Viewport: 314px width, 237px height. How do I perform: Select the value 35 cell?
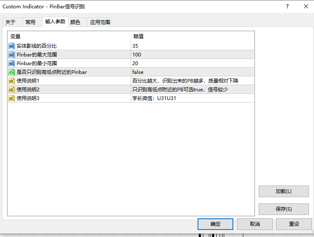click(193, 46)
